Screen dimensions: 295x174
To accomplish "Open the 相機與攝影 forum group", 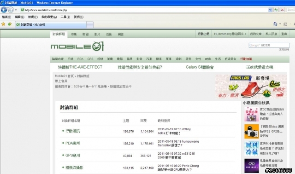I will point(74,168).
